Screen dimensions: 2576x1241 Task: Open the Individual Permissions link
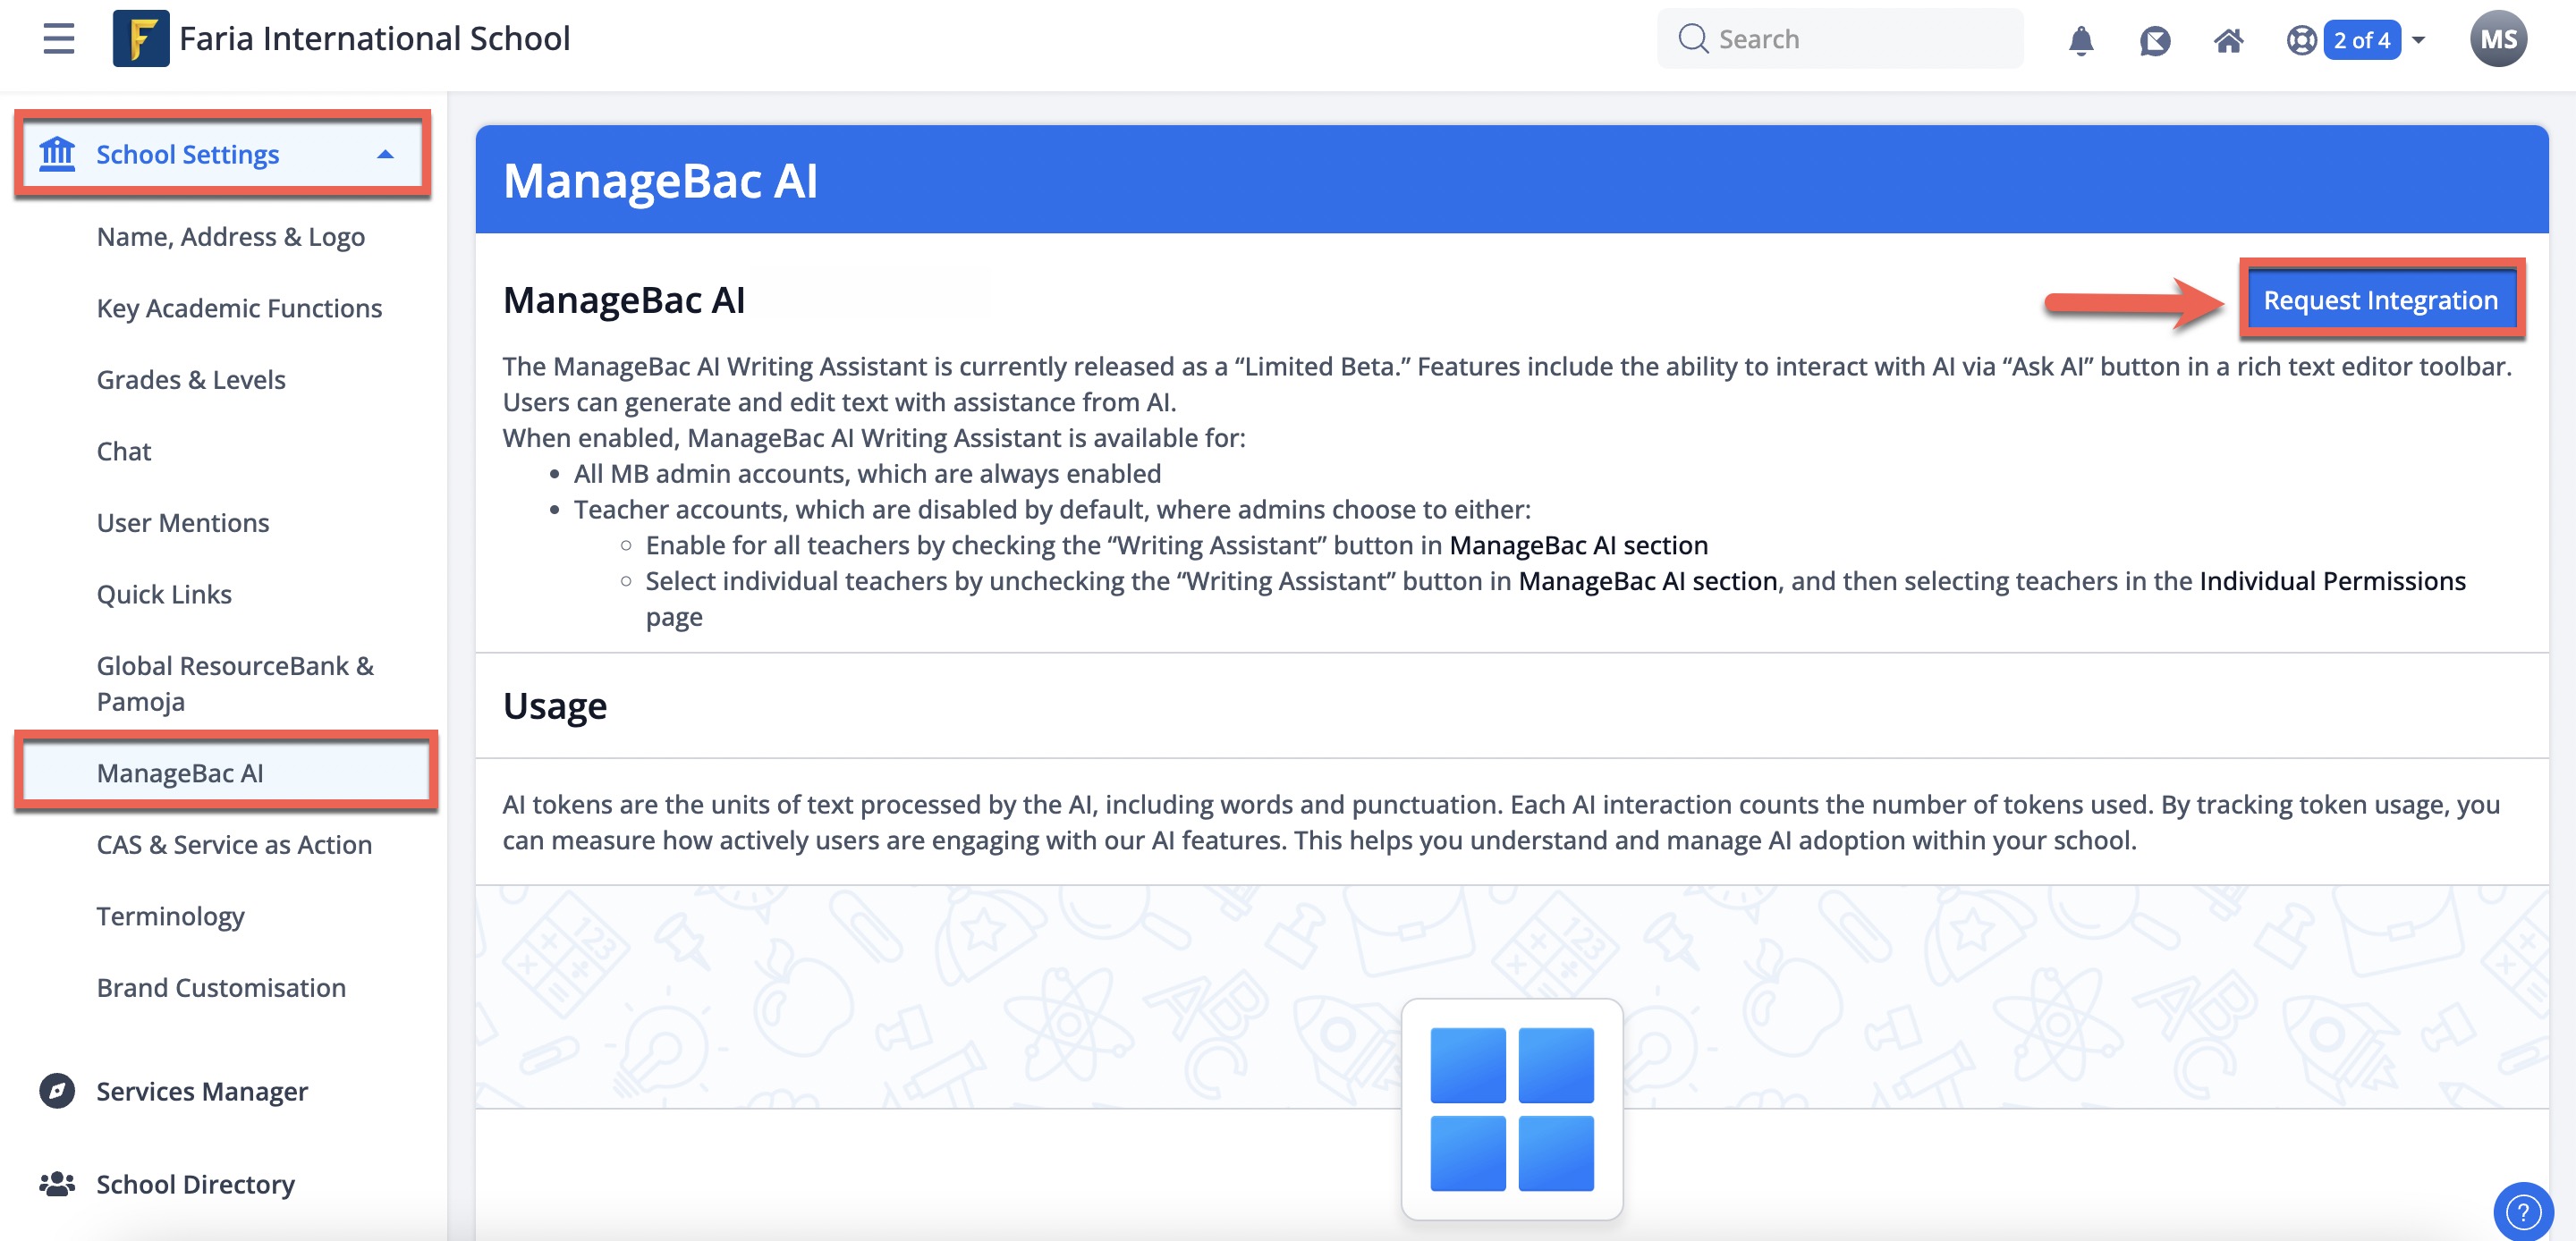click(2332, 581)
